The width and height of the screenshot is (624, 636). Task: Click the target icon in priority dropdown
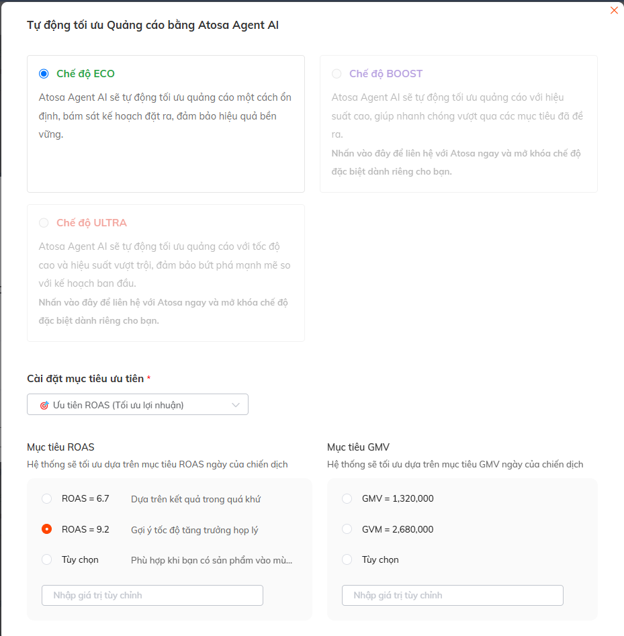pos(44,405)
